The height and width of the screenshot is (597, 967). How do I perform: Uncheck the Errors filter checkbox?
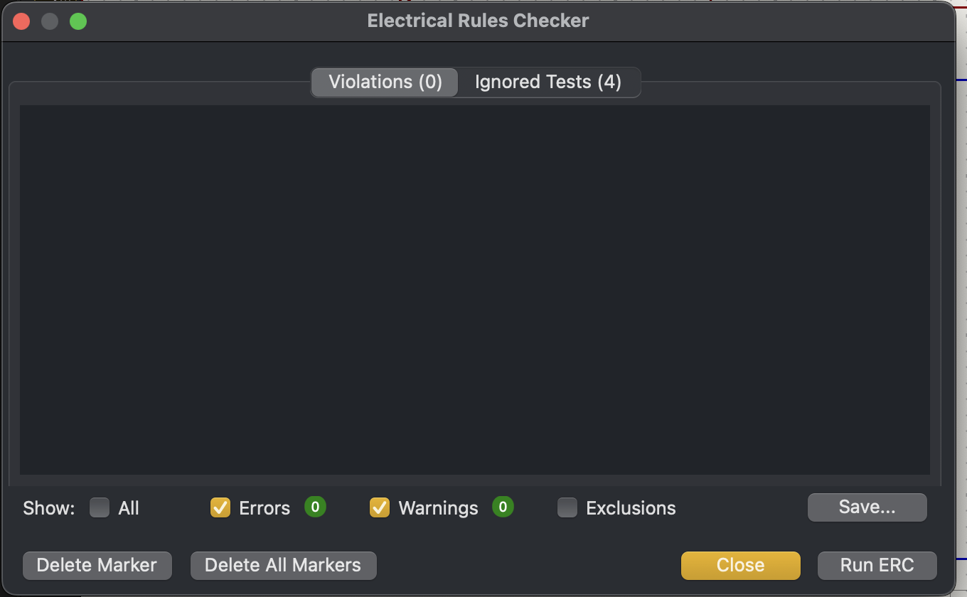pos(220,508)
